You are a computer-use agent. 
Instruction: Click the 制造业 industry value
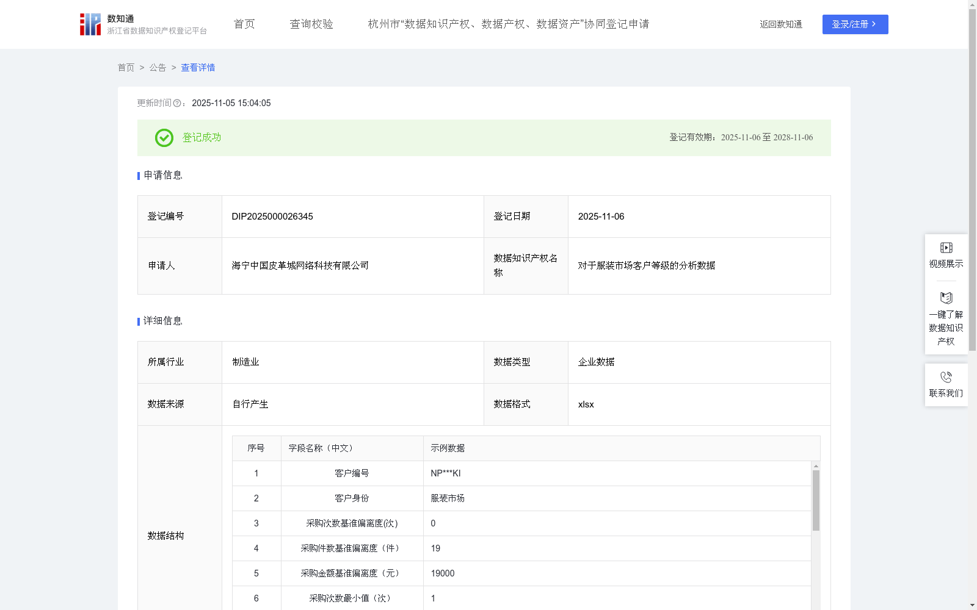pos(245,362)
